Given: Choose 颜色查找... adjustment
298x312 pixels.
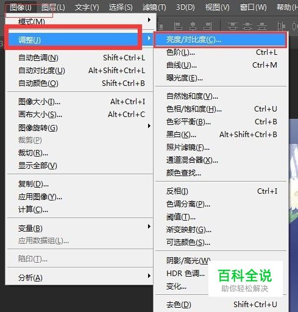Looking at the screenshot, I should point(221,173).
